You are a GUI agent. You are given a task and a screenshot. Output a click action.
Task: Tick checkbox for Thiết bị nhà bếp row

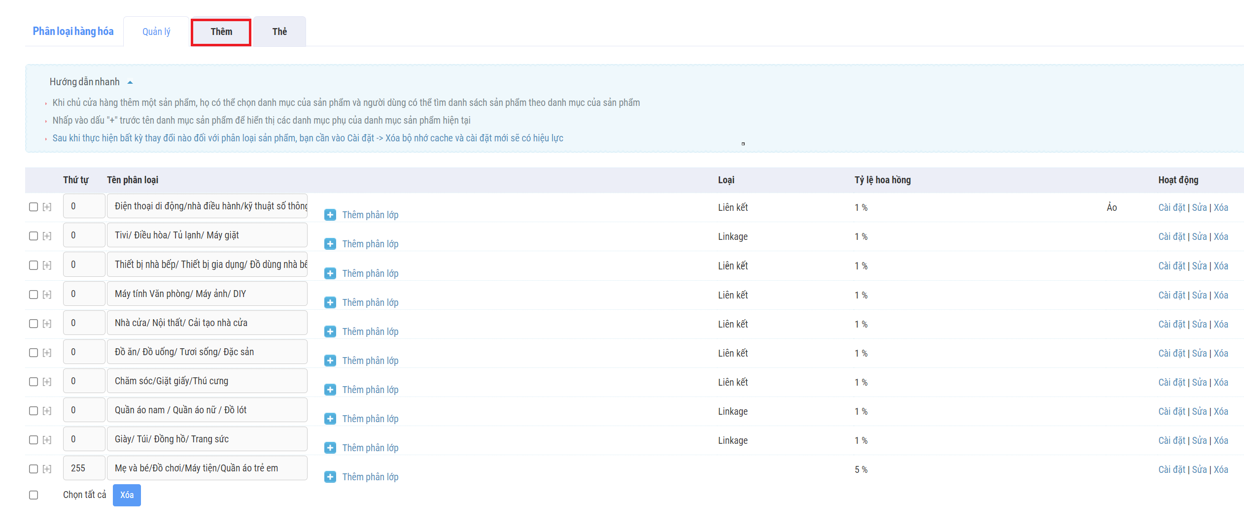click(34, 265)
